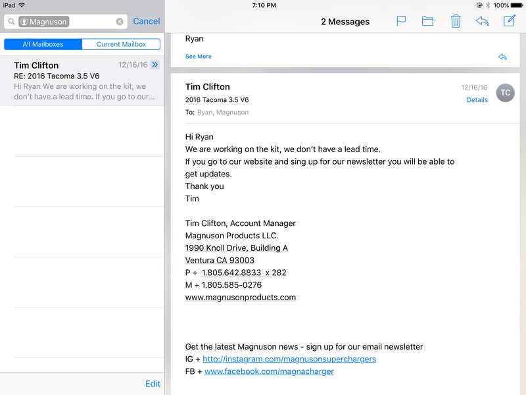Tap the Ventura CA 93003 address line

tap(220, 260)
